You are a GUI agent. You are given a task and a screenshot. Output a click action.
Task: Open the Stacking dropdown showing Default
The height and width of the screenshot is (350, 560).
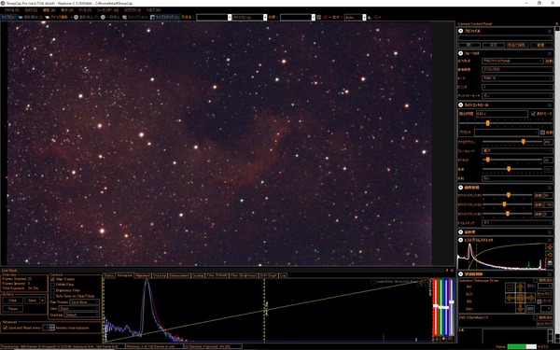[x=82, y=315]
